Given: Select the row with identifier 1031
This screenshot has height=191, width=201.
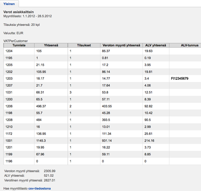Looking at the screenshot, I should (x=102, y=92).
